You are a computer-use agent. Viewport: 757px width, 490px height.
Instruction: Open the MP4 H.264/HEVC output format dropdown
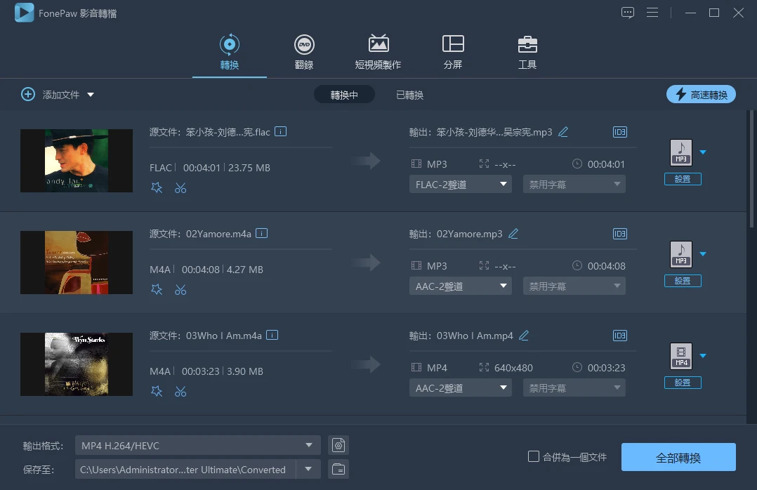click(197, 444)
